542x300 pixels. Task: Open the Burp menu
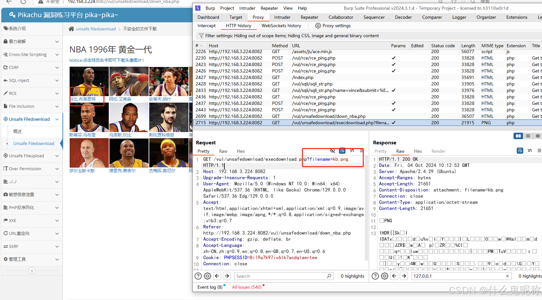coord(210,8)
